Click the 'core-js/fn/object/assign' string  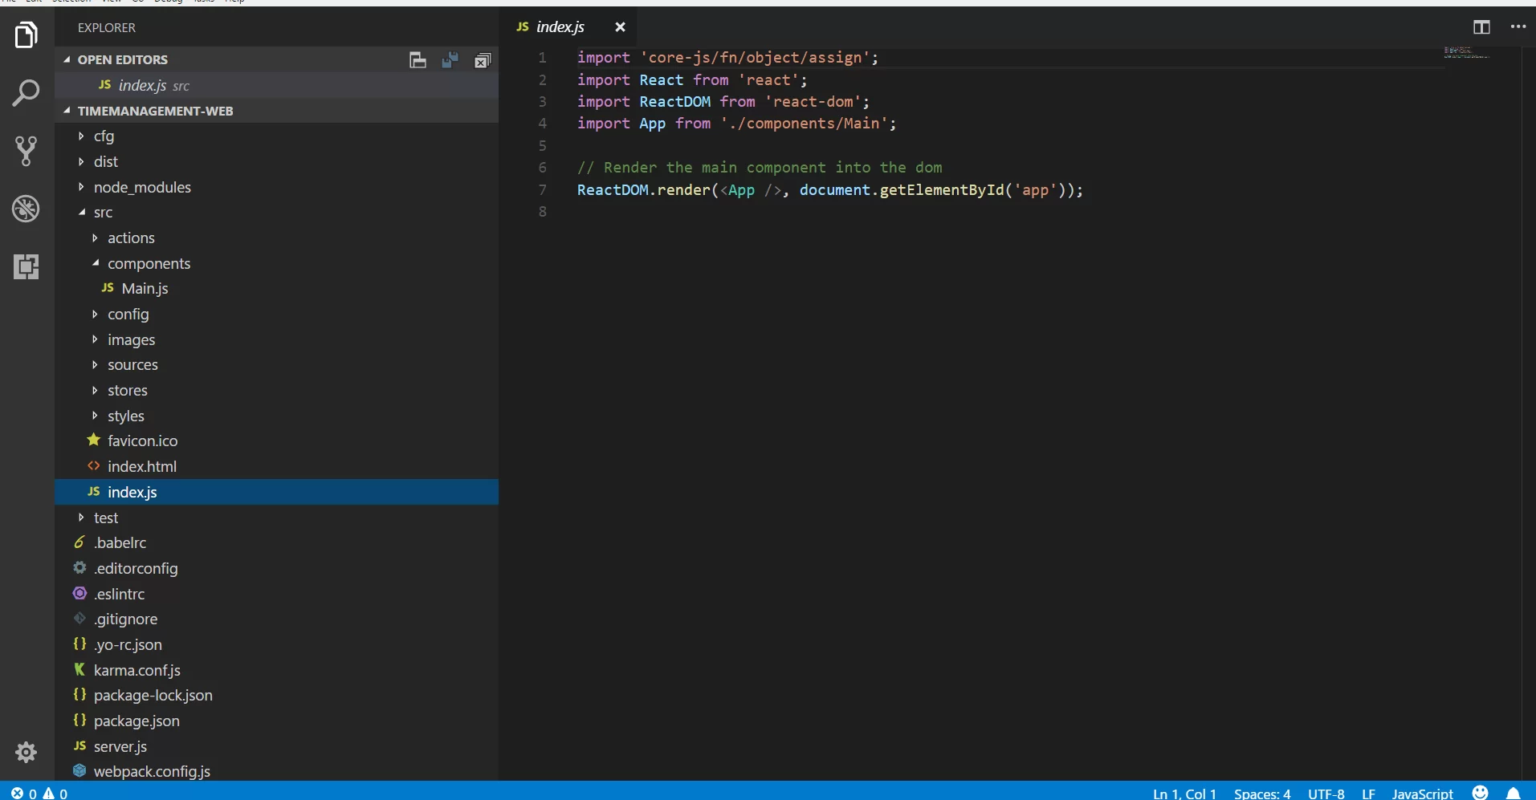pyautogui.click(x=755, y=58)
